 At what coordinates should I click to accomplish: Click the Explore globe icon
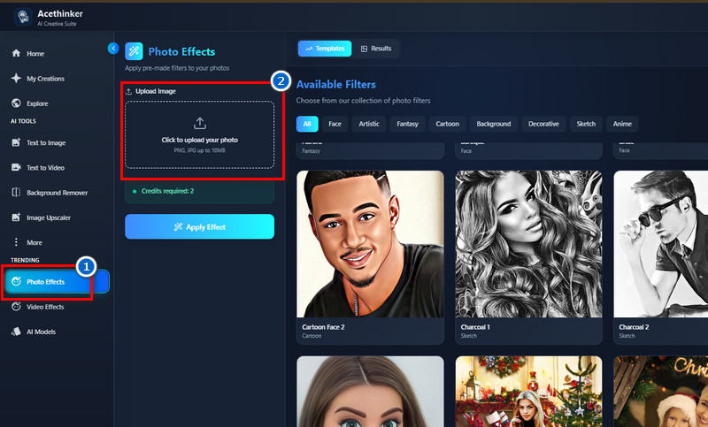tap(16, 103)
